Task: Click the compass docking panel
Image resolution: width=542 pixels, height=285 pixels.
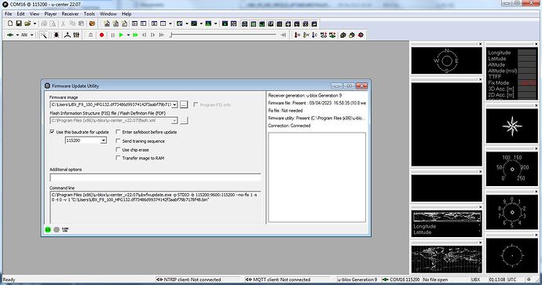Action: [446, 60]
